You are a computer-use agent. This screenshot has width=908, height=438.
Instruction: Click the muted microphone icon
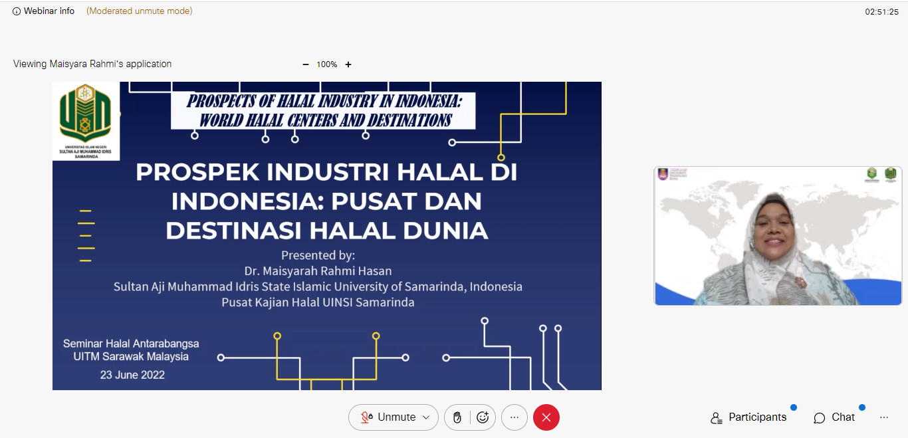366,417
